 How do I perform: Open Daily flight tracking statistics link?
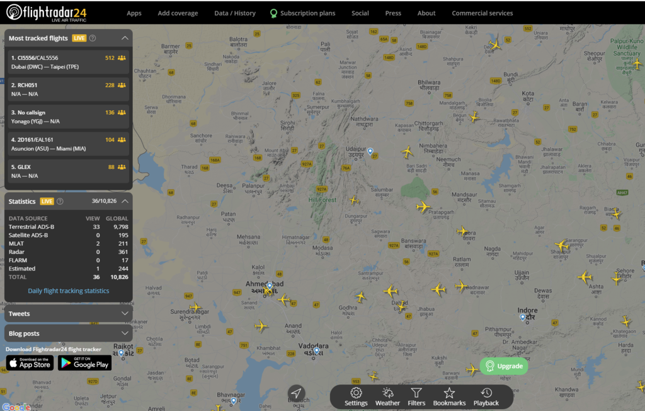click(68, 291)
